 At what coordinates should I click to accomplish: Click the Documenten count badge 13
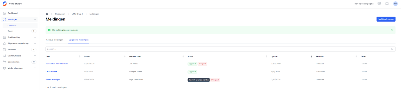click(34, 62)
